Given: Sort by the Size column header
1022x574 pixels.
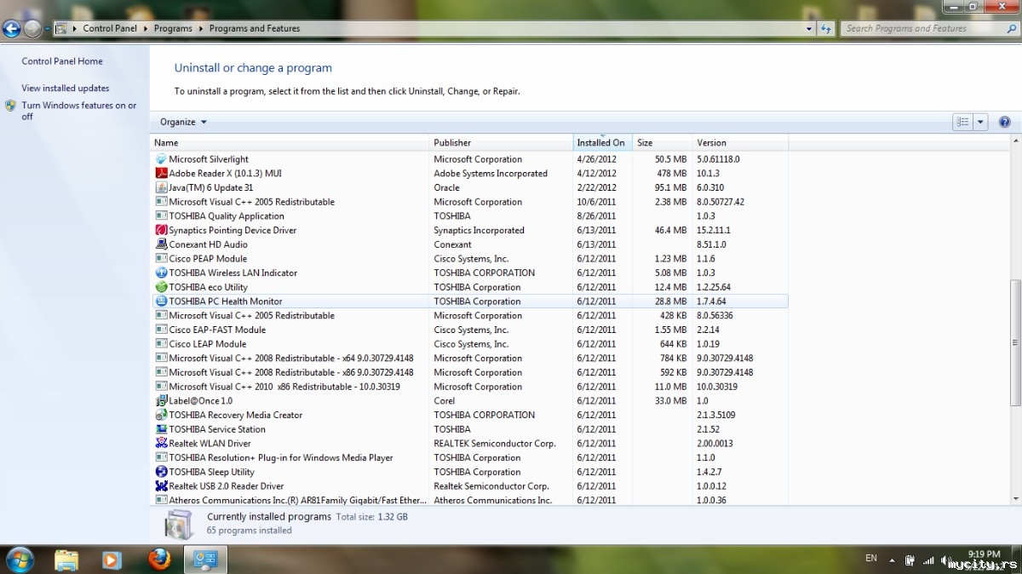Looking at the screenshot, I should 662,142.
